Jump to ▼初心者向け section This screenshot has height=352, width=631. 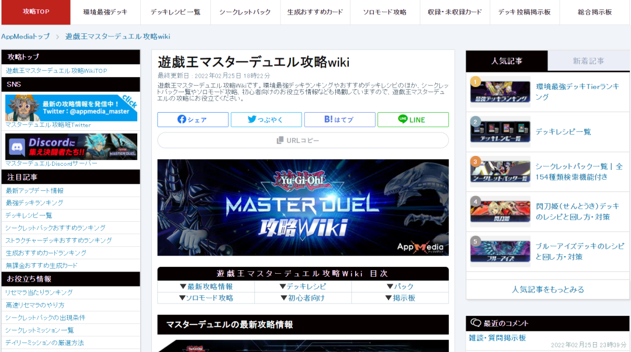coord(303,298)
